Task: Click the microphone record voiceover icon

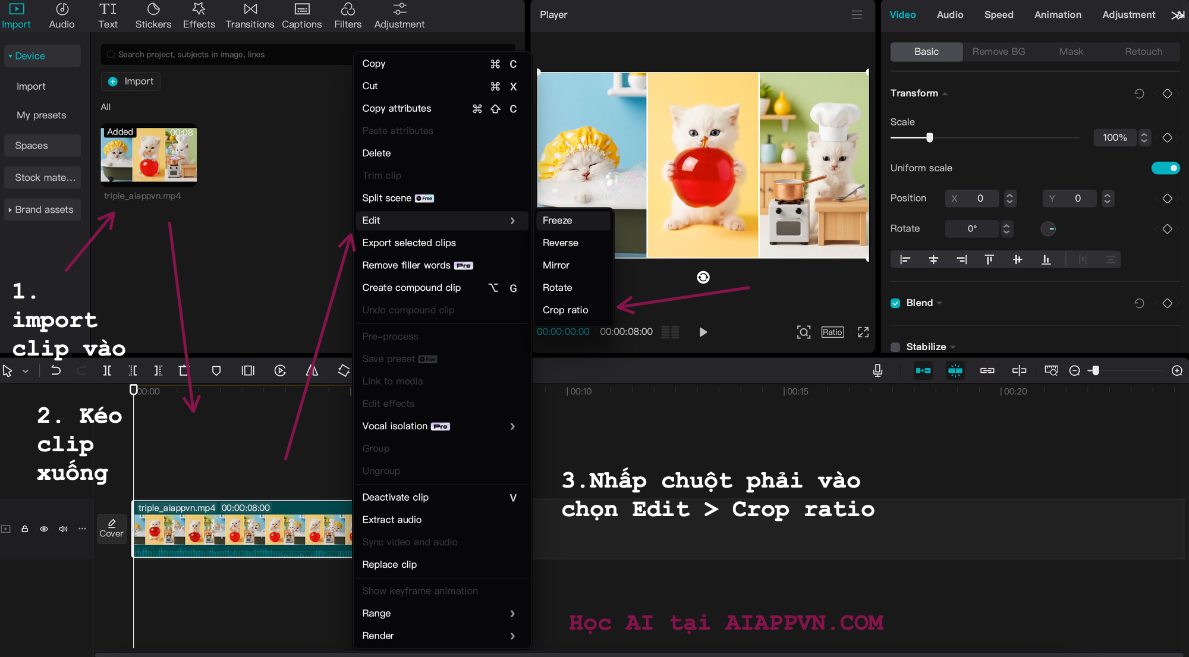Action: [x=877, y=370]
